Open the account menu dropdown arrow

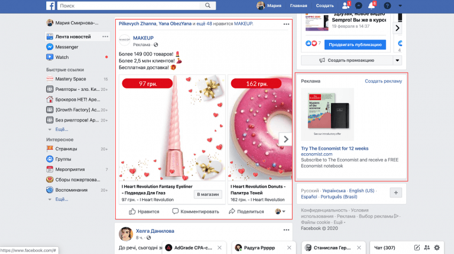click(x=400, y=5)
